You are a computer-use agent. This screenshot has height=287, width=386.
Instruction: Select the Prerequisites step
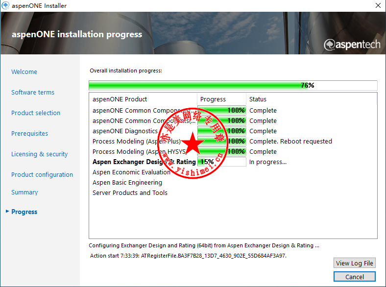click(29, 133)
